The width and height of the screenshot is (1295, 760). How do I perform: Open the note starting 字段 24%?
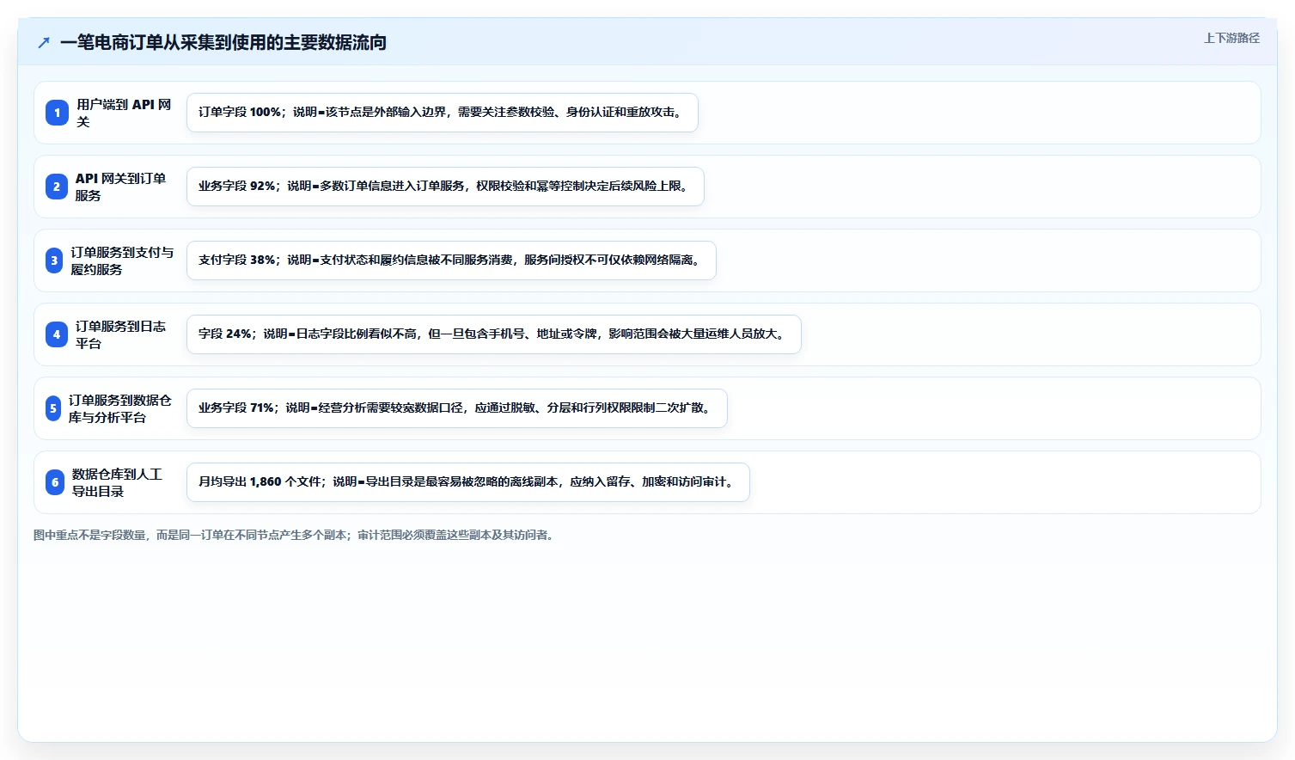pos(494,334)
